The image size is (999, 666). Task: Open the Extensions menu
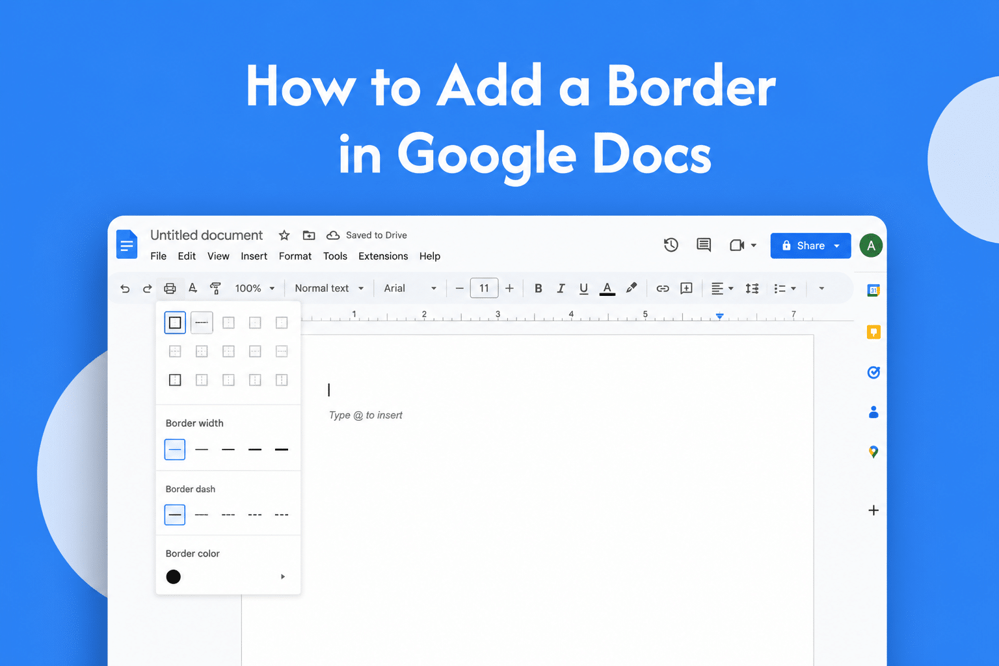pyautogui.click(x=383, y=256)
